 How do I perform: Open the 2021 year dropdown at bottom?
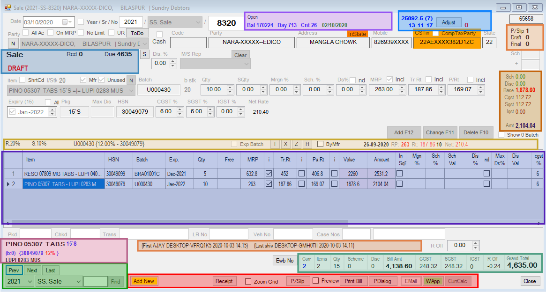click(29, 281)
